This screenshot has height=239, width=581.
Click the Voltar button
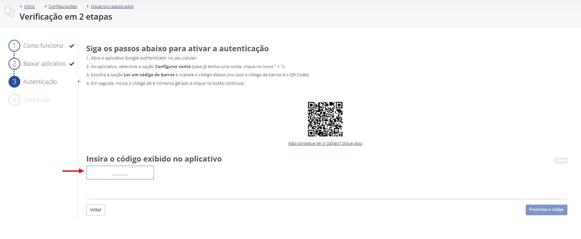[x=96, y=210]
